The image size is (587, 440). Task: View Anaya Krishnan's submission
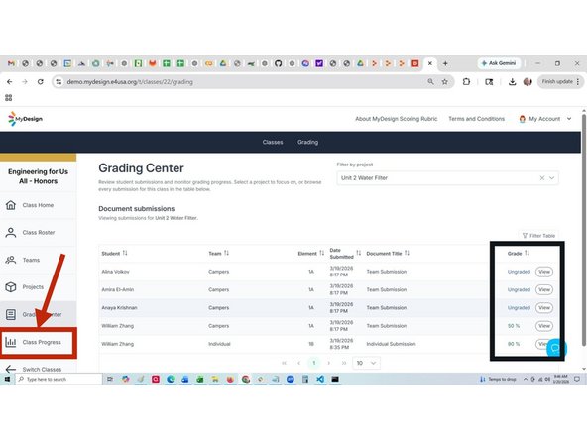click(544, 308)
